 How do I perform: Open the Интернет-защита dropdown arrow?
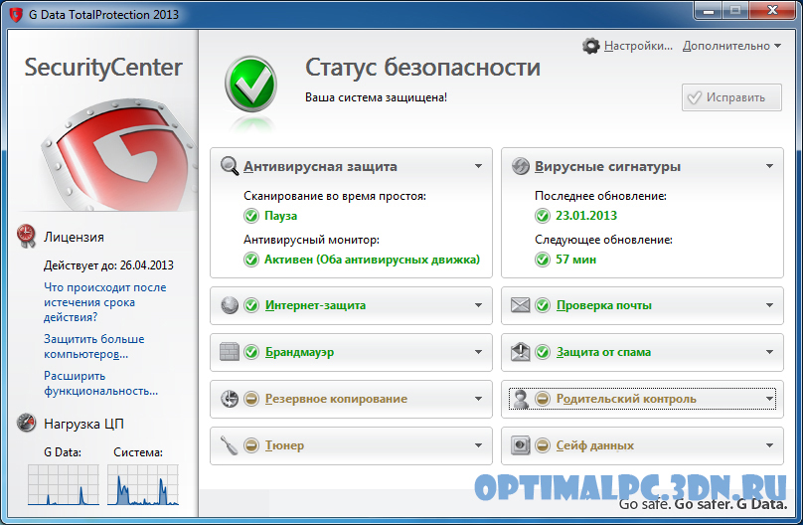coord(478,305)
